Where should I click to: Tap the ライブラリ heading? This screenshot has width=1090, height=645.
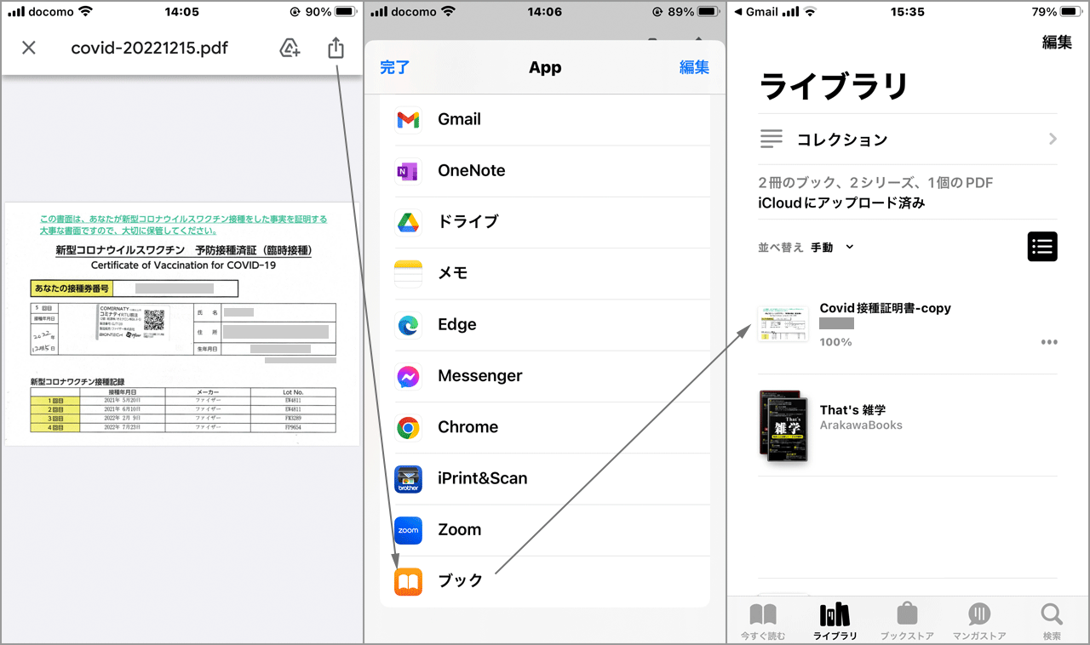point(834,86)
